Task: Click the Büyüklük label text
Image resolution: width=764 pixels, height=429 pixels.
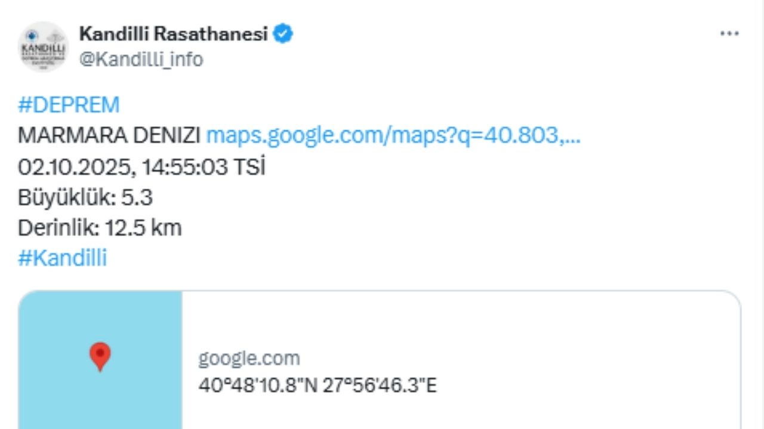Action: click(66, 197)
